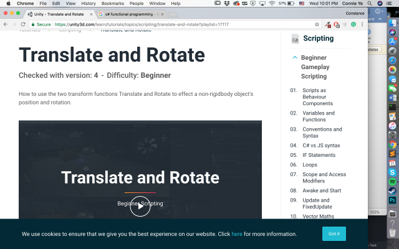Open Safari from the dock
This screenshot has height=249, width=399.
(392, 60)
